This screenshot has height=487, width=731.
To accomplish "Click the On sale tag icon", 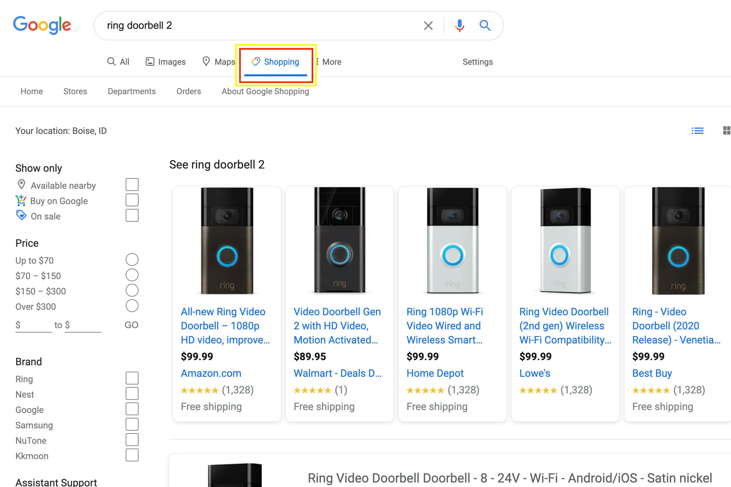I will (x=21, y=215).
